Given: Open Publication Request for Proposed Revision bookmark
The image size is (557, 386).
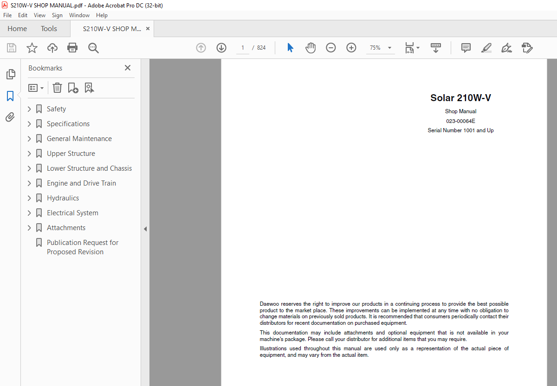Looking at the screenshot, I should (x=83, y=247).
